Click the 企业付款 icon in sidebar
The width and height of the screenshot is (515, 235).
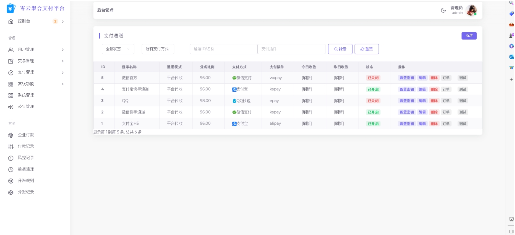point(11,135)
